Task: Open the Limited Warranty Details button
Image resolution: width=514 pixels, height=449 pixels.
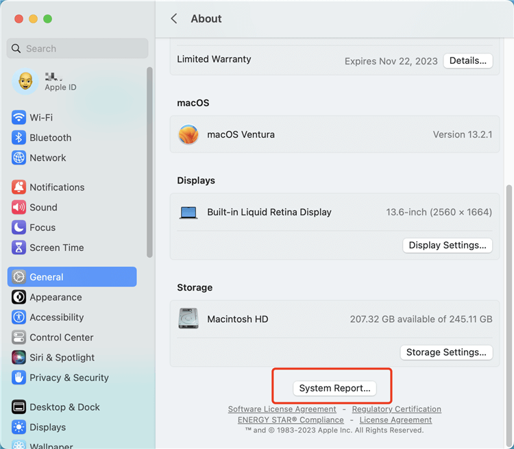Action: pos(468,61)
